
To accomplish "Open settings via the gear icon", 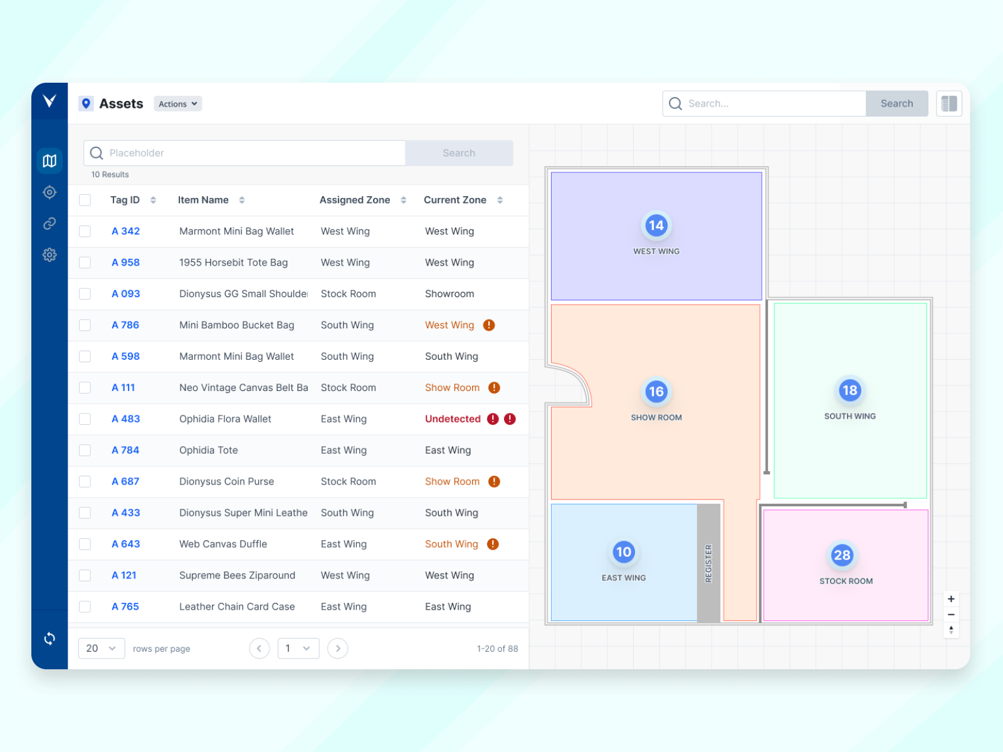I will pos(50,254).
